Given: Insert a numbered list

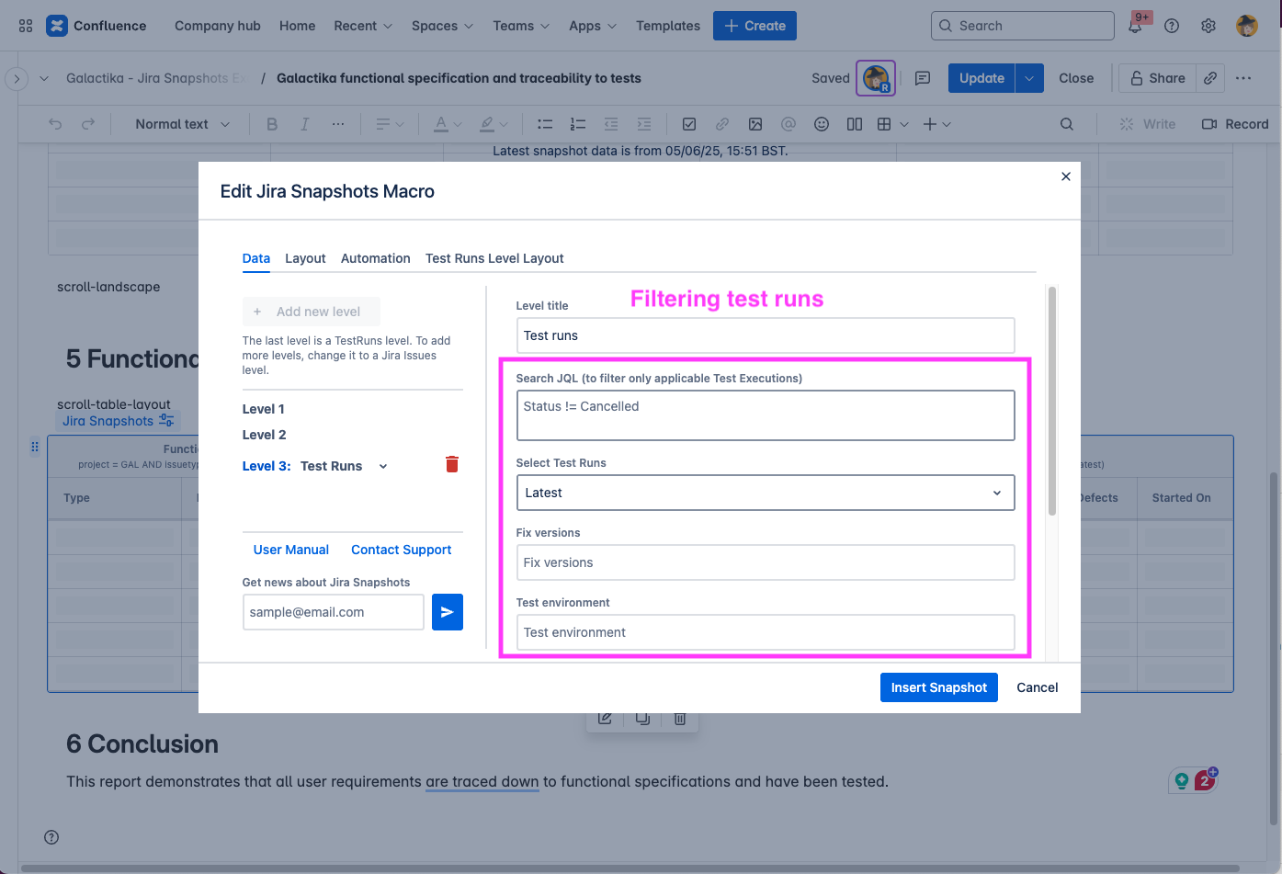Looking at the screenshot, I should coord(578,124).
